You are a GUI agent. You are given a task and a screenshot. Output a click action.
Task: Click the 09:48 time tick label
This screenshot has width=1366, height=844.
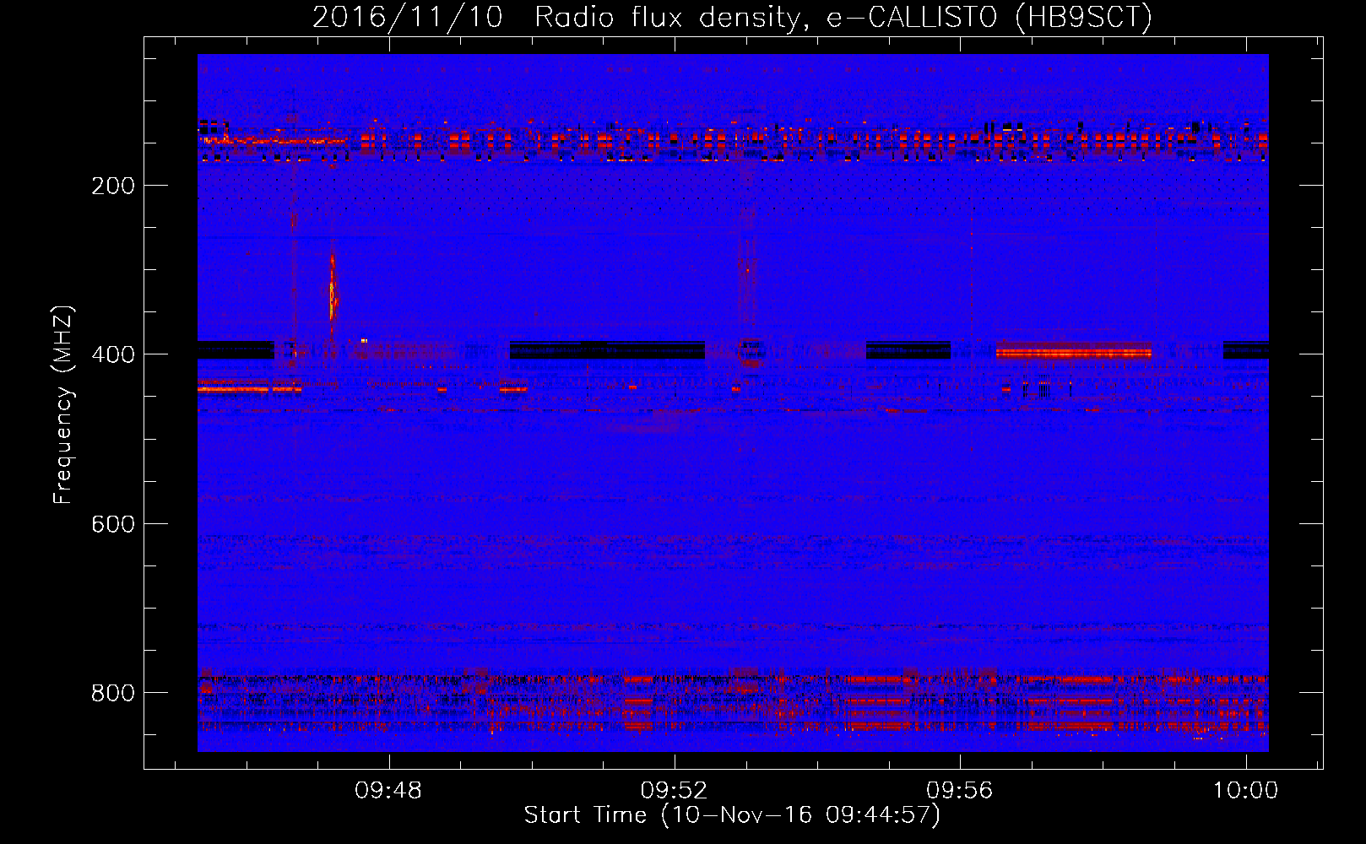388,791
